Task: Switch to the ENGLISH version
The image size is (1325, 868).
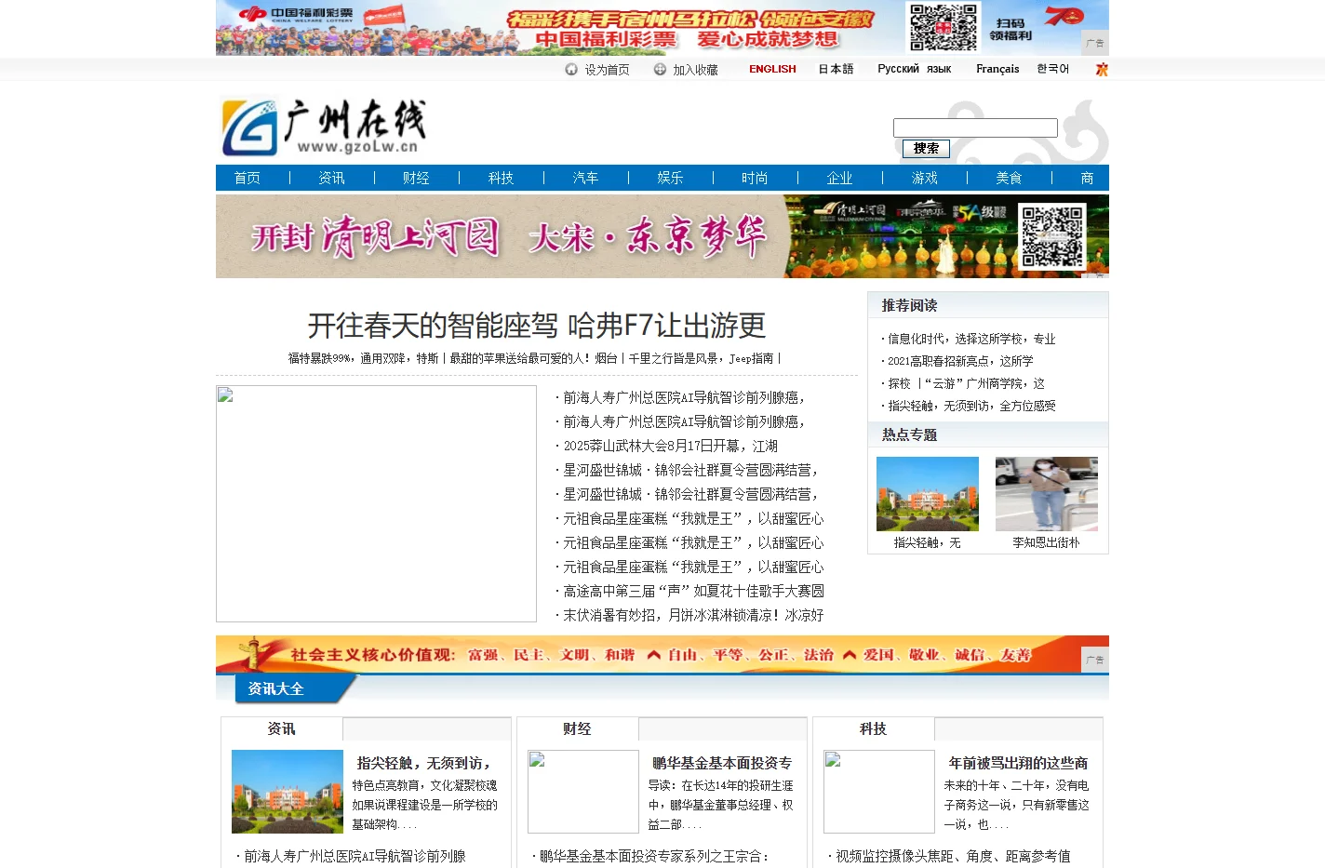Action: (772, 69)
